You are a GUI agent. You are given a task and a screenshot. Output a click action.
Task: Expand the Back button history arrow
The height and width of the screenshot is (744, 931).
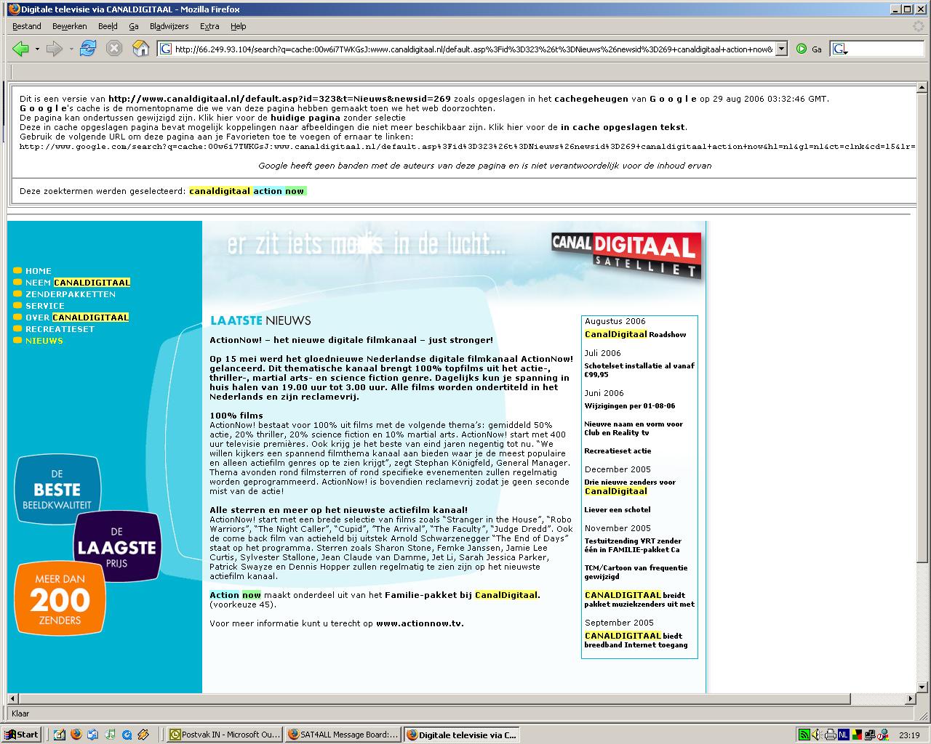click(x=36, y=49)
